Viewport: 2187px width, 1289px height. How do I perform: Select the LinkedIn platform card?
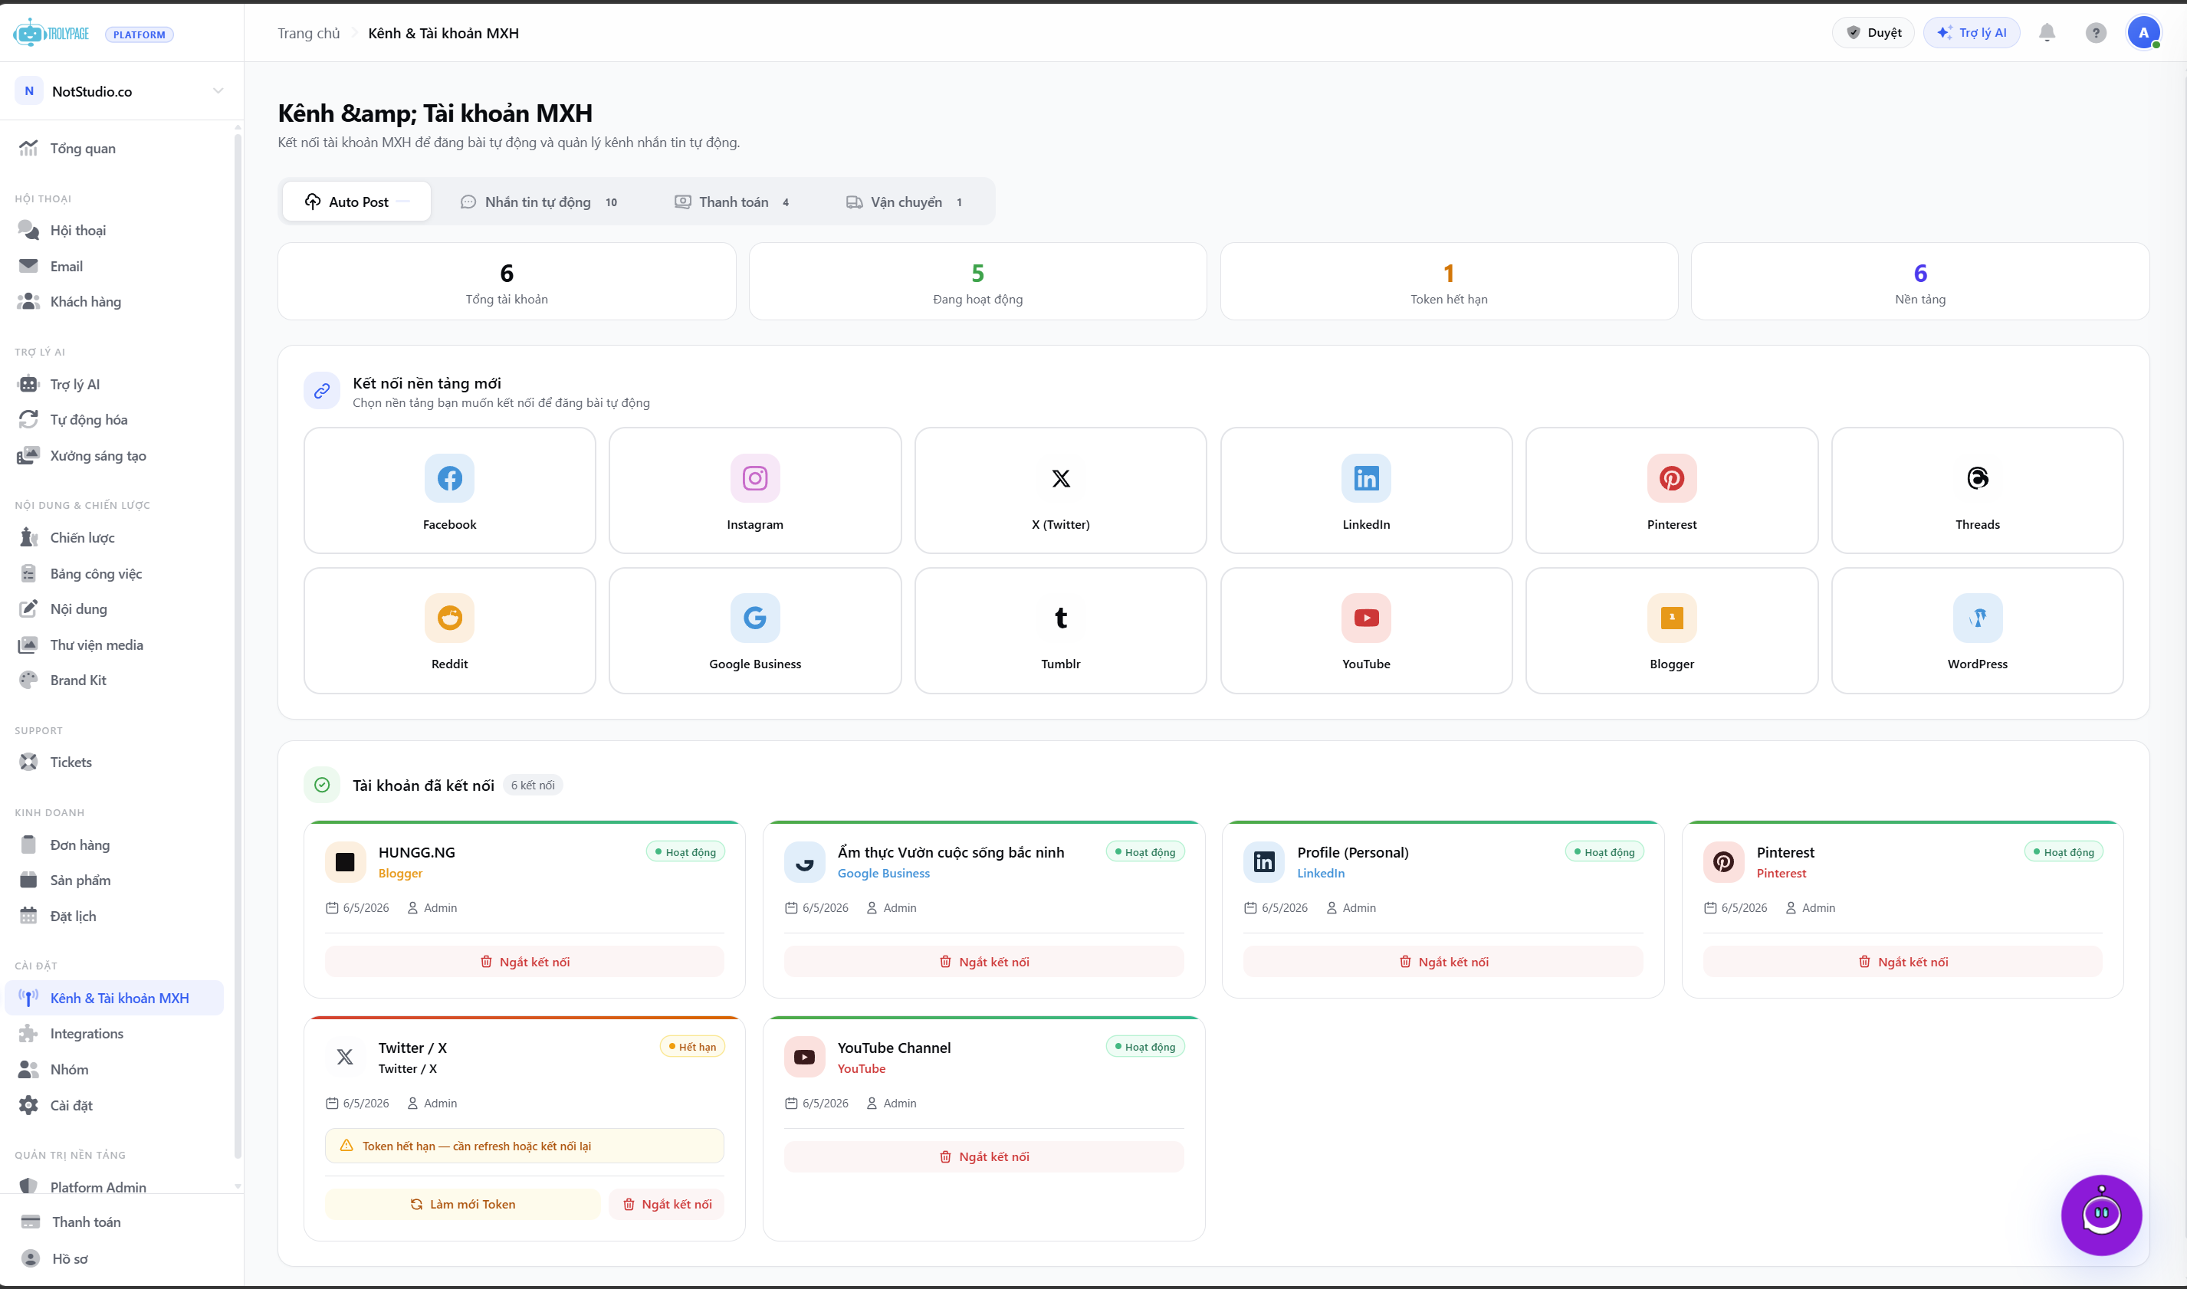coord(1366,490)
